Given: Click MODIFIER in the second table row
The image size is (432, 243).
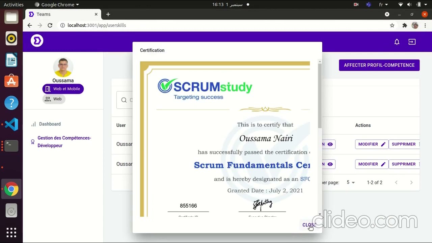Looking at the screenshot, I should 372,164.
